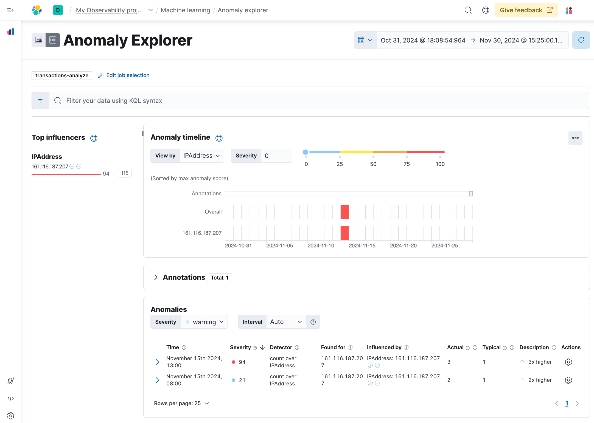Expand the November 15th 13:00 anomaly row
Viewport: 594px width, 423px height.
point(158,362)
